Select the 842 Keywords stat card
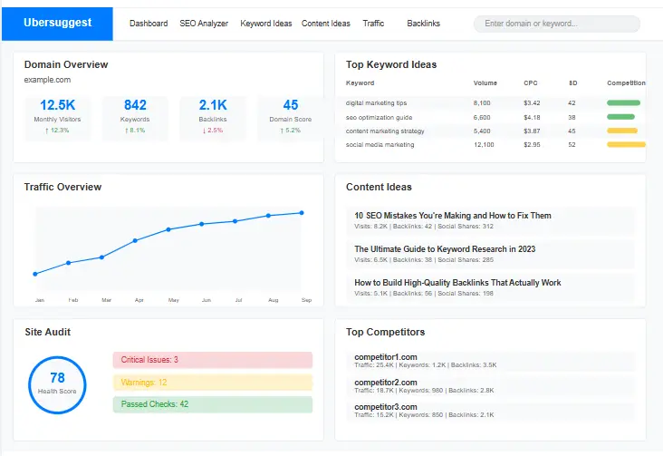The width and height of the screenshot is (663, 456). pos(135,118)
